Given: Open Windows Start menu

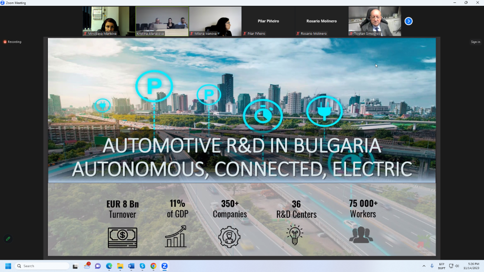Looking at the screenshot, I should click(8, 266).
